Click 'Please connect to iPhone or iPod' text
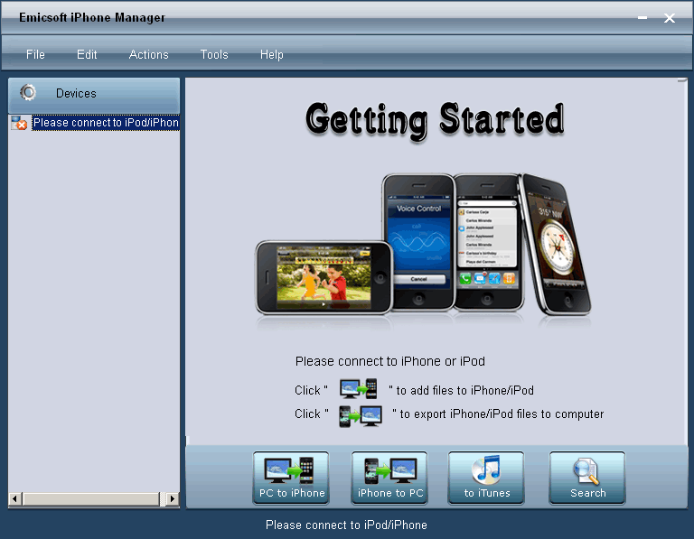This screenshot has width=694, height=539. pyautogui.click(x=390, y=361)
